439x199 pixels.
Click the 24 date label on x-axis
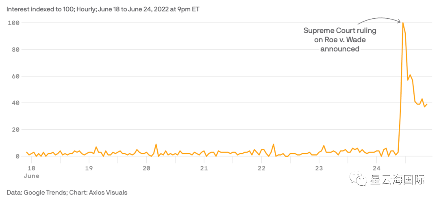tap(376, 168)
